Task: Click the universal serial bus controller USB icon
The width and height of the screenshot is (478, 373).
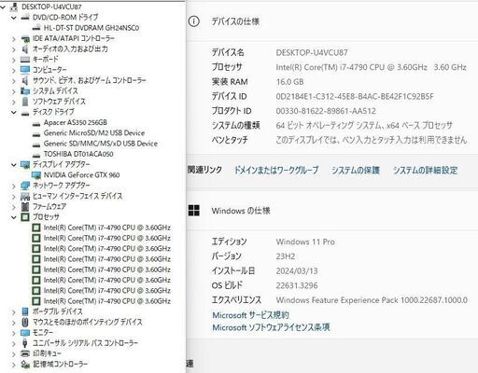Action: (x=25, y=343)
